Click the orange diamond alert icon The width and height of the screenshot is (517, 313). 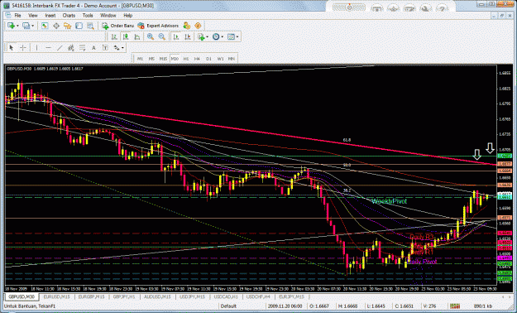click(x=198, y=26)
